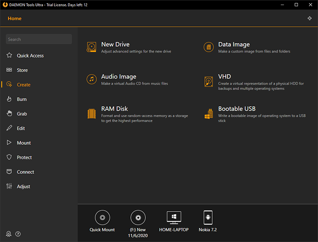
Task: Click the RAM Disk memory chip icon
Action: [x=92, y=114]
